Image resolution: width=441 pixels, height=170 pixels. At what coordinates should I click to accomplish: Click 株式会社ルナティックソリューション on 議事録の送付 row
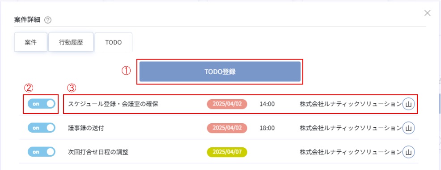pos(351,128)
